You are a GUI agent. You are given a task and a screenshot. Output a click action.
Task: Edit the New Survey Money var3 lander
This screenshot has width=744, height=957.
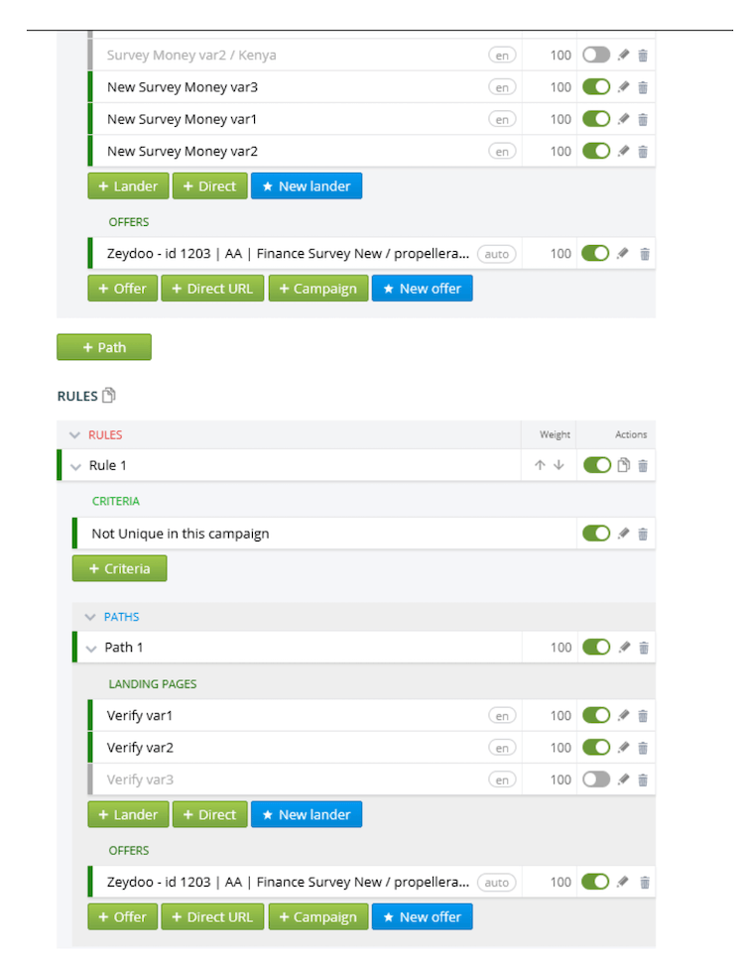pyautogui.click(x=623, y=87)
